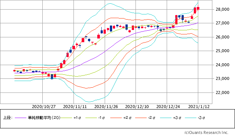The height and width of the screenshot is (138, 235).
Task: Click the 26,000 price axis label
Action: click(x=222, y=37)
